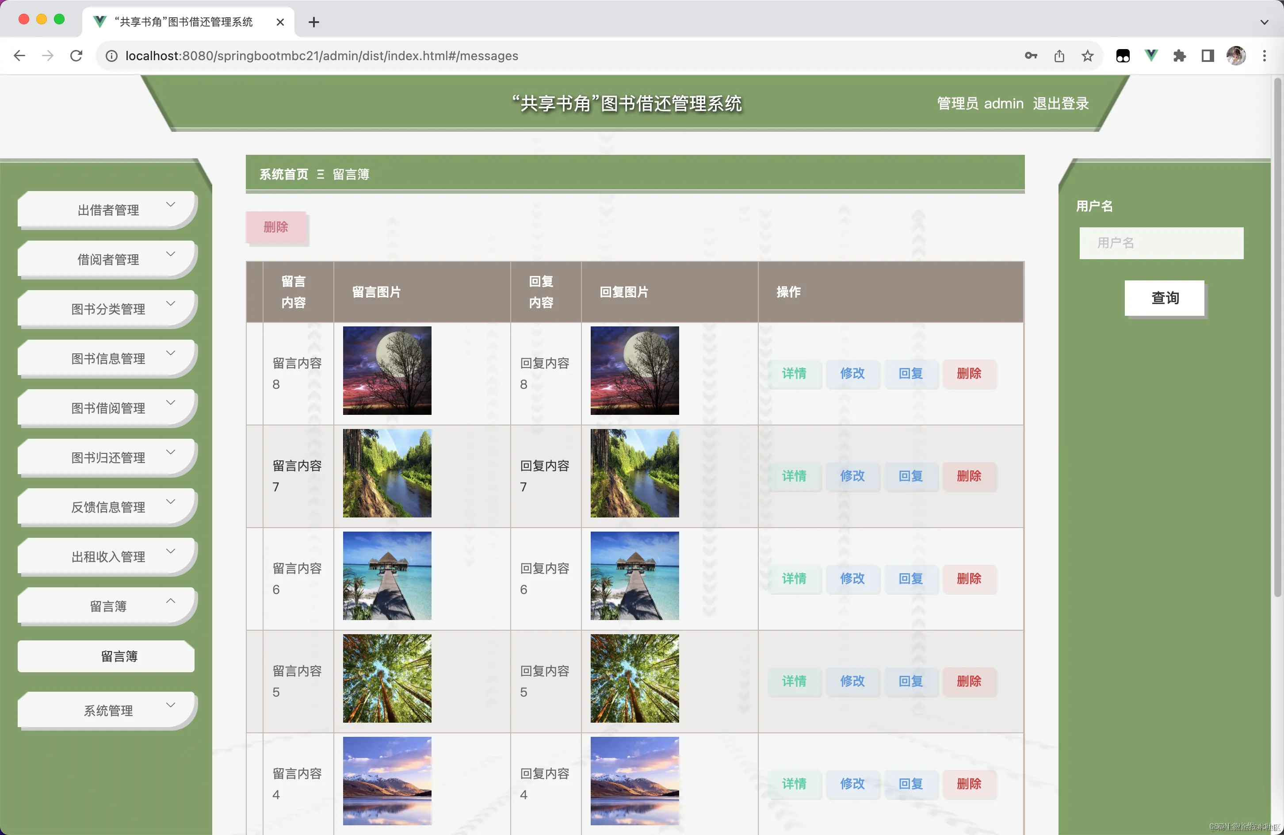Click 退出登录 to log out
Screen dimensions: 1284x835
pos(1061,103)
